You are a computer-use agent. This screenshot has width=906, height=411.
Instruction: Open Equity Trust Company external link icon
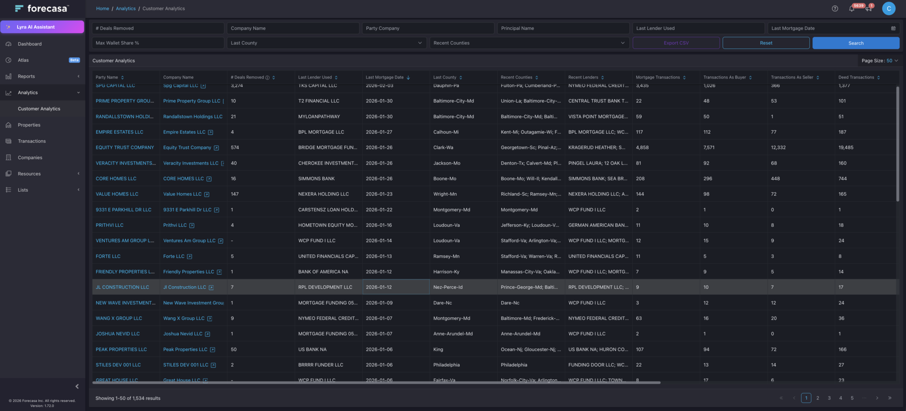coord(216,148)
